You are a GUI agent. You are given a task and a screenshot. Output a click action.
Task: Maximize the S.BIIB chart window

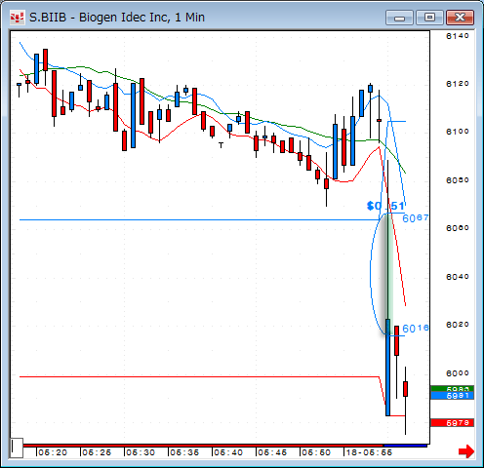pos(429,18)
